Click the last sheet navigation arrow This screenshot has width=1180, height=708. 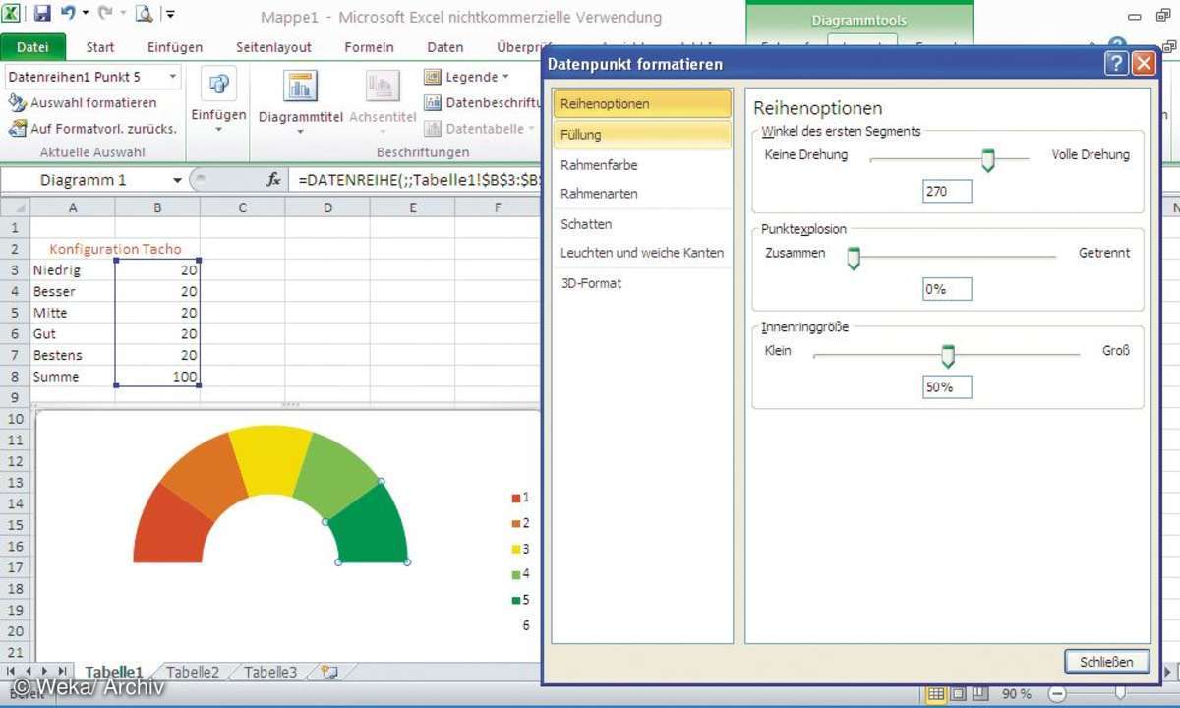62,672
